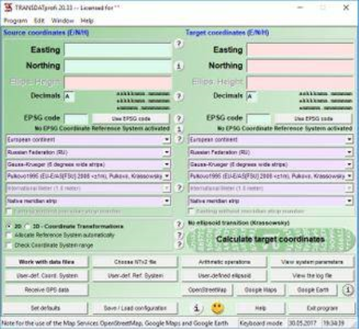Click the help icon beside International Meter dropdown

[x=179, y=188]
